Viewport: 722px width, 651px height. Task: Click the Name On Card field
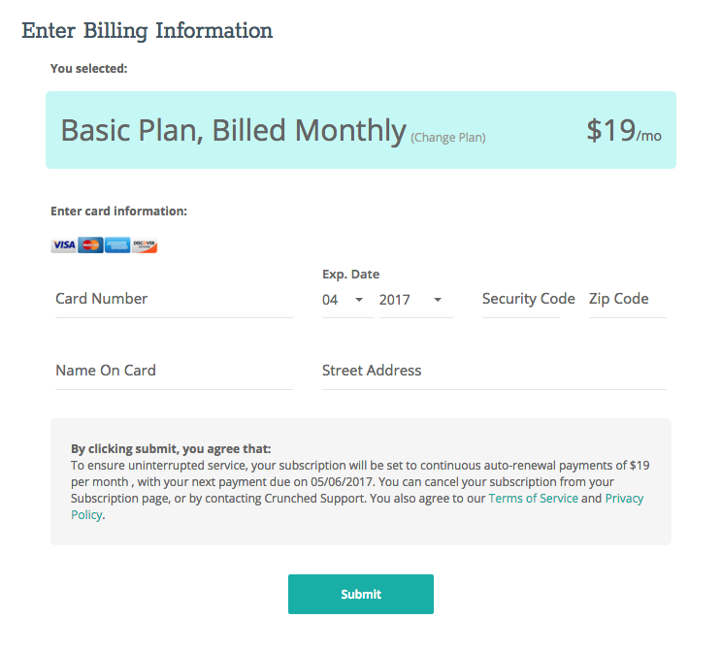174,371
